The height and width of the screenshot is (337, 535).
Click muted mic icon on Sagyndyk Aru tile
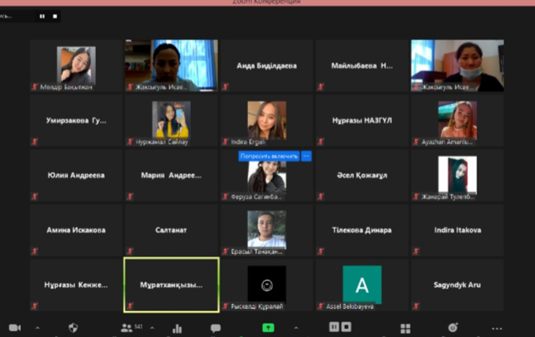(x=416, y=306)
